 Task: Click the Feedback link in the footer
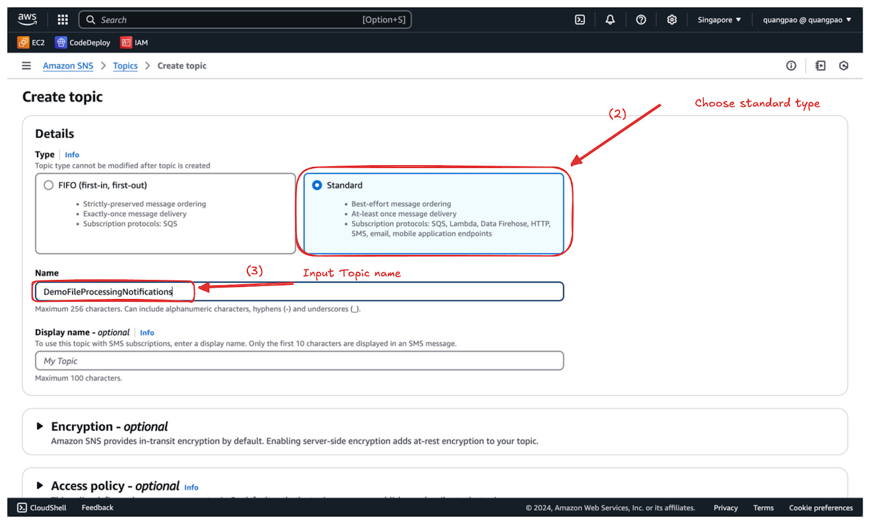(x=97, y=508)
